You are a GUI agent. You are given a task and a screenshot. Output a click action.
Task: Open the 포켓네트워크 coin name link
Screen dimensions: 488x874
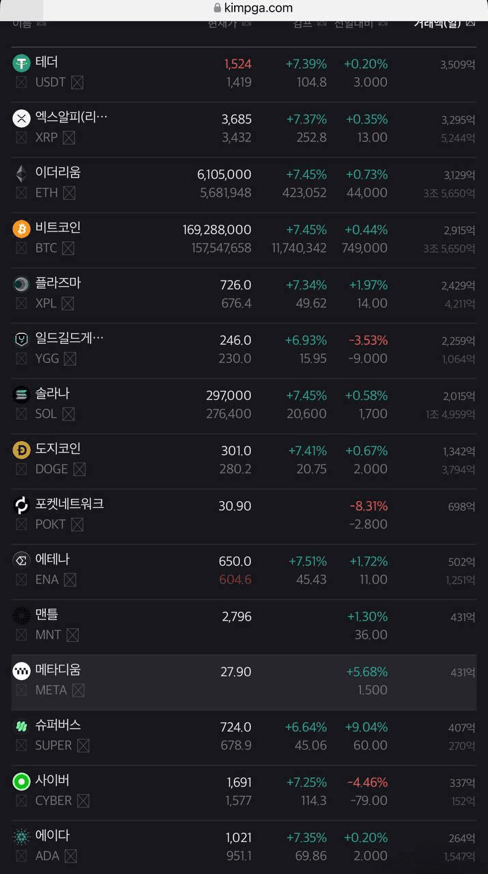tap(70, 504)
